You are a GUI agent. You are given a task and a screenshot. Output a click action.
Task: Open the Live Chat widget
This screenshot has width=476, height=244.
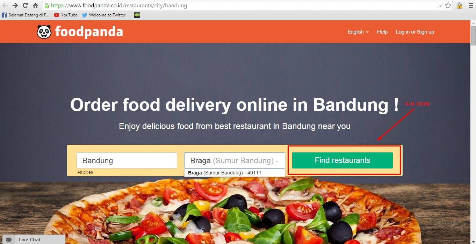[x=33, y=239]
